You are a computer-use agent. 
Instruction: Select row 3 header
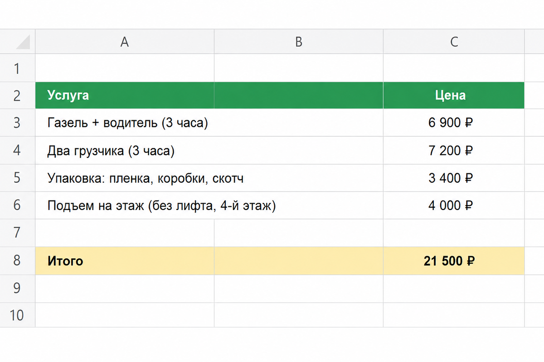coord(17,123)
